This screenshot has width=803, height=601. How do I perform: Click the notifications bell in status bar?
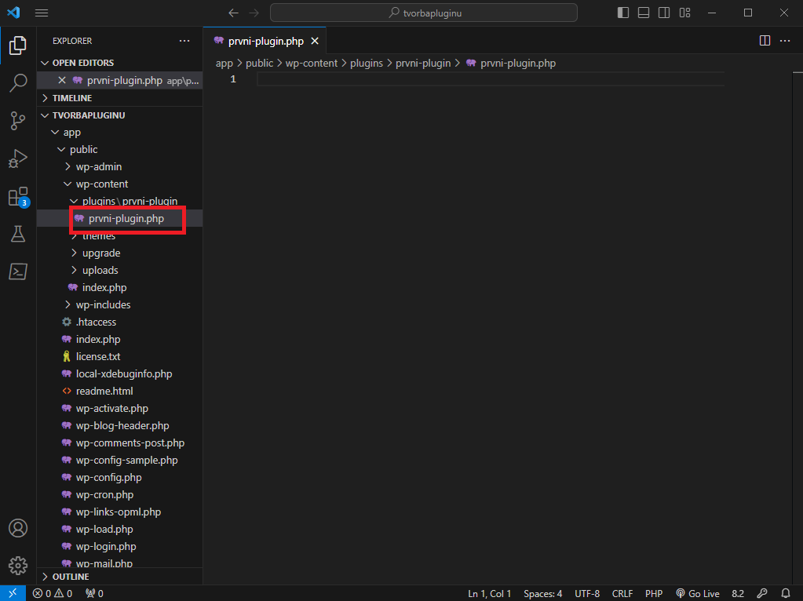pos(785,593)
